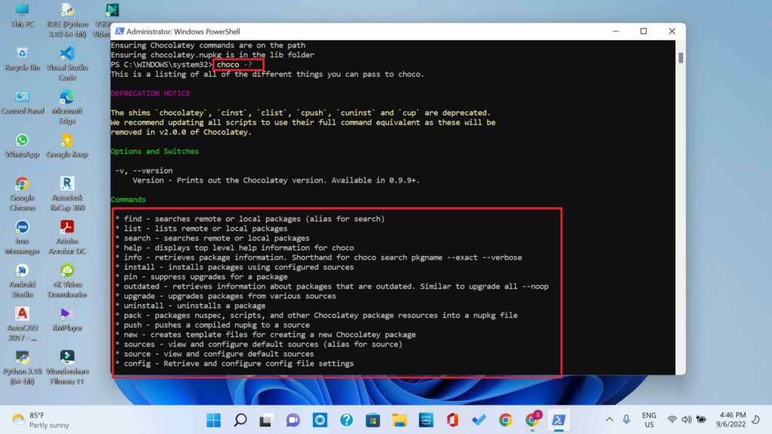Click the 'push - pushes a compiled nupkg' line
The image size is (772, 434).
[212, 325]
